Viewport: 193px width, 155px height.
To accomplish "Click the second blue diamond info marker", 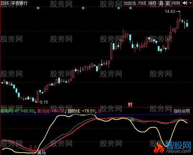I will [83, 8].
